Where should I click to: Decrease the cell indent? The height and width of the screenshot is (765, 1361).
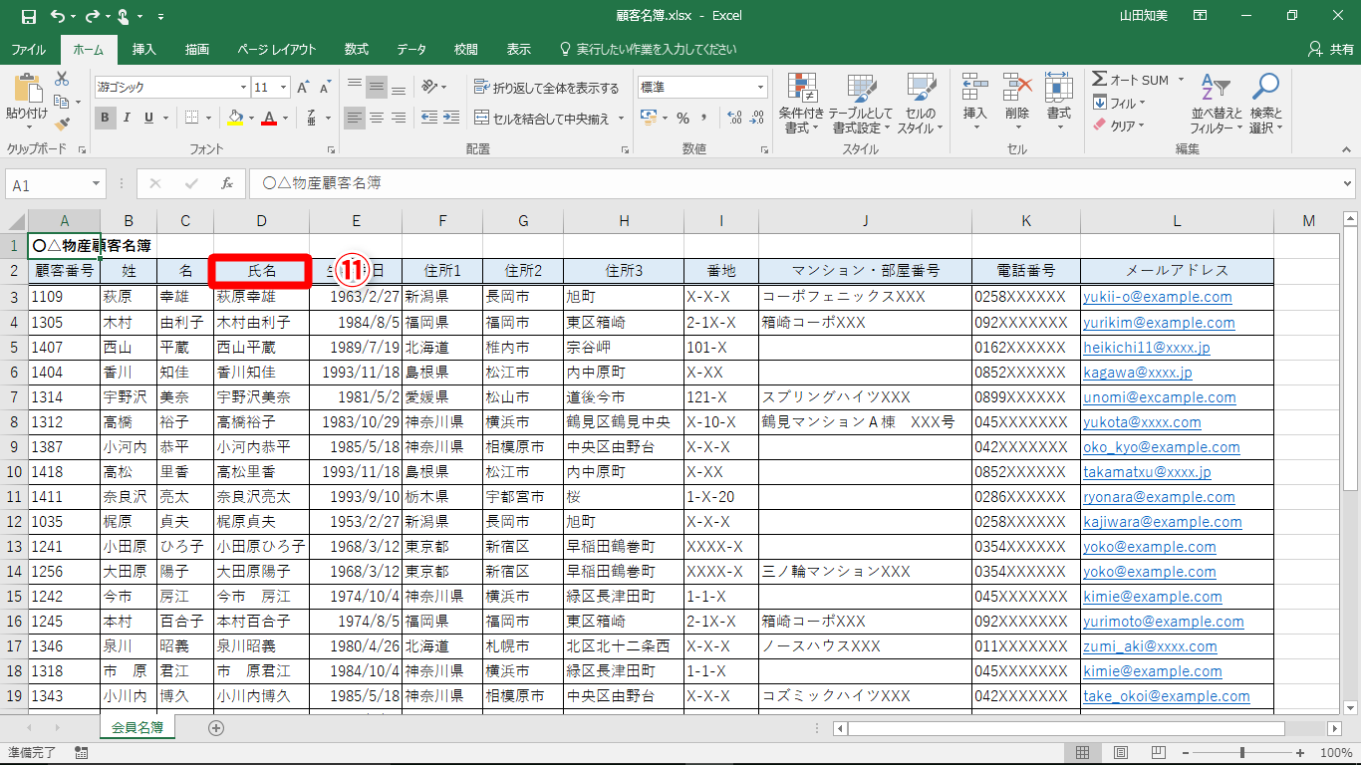pyautogui.click(x=429, y=118)
